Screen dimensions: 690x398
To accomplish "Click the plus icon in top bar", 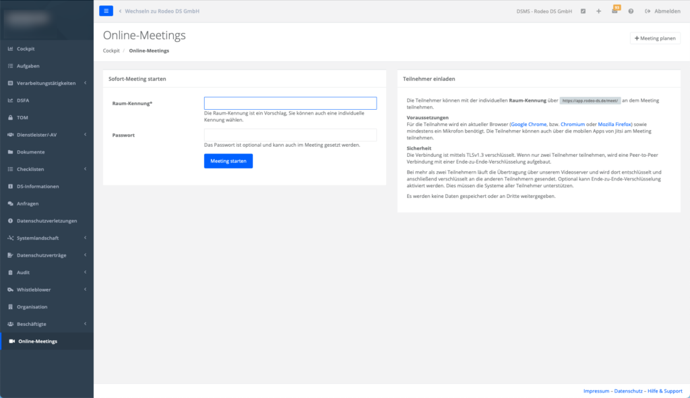I will coord(598,11).
